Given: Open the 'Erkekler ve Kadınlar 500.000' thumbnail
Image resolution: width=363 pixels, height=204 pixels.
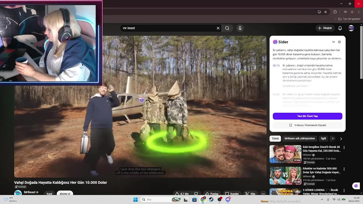Looking at the screenshot, I should click(x=285, y=176).
